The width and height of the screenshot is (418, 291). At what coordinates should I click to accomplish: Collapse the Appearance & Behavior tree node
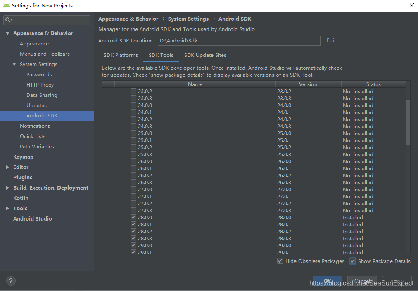click(x=8, y=33)
